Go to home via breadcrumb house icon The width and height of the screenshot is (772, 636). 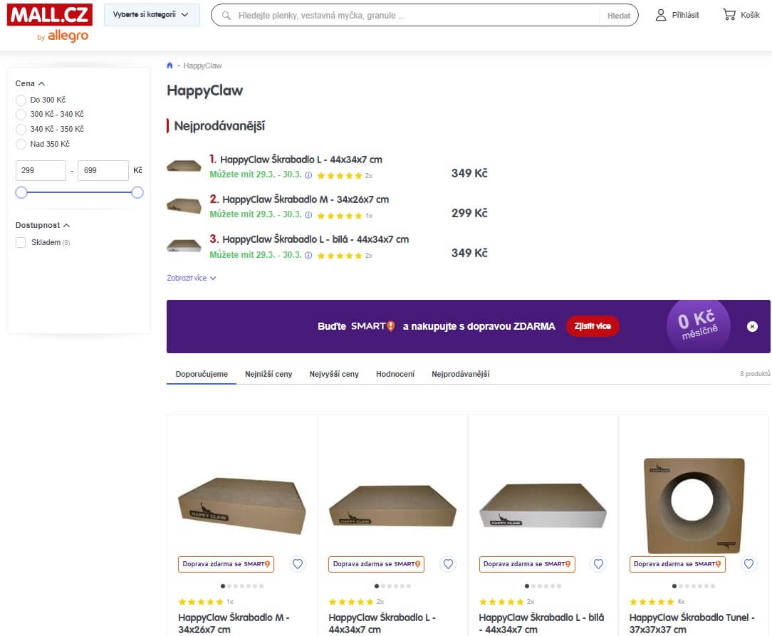click(x=170, y=66)
